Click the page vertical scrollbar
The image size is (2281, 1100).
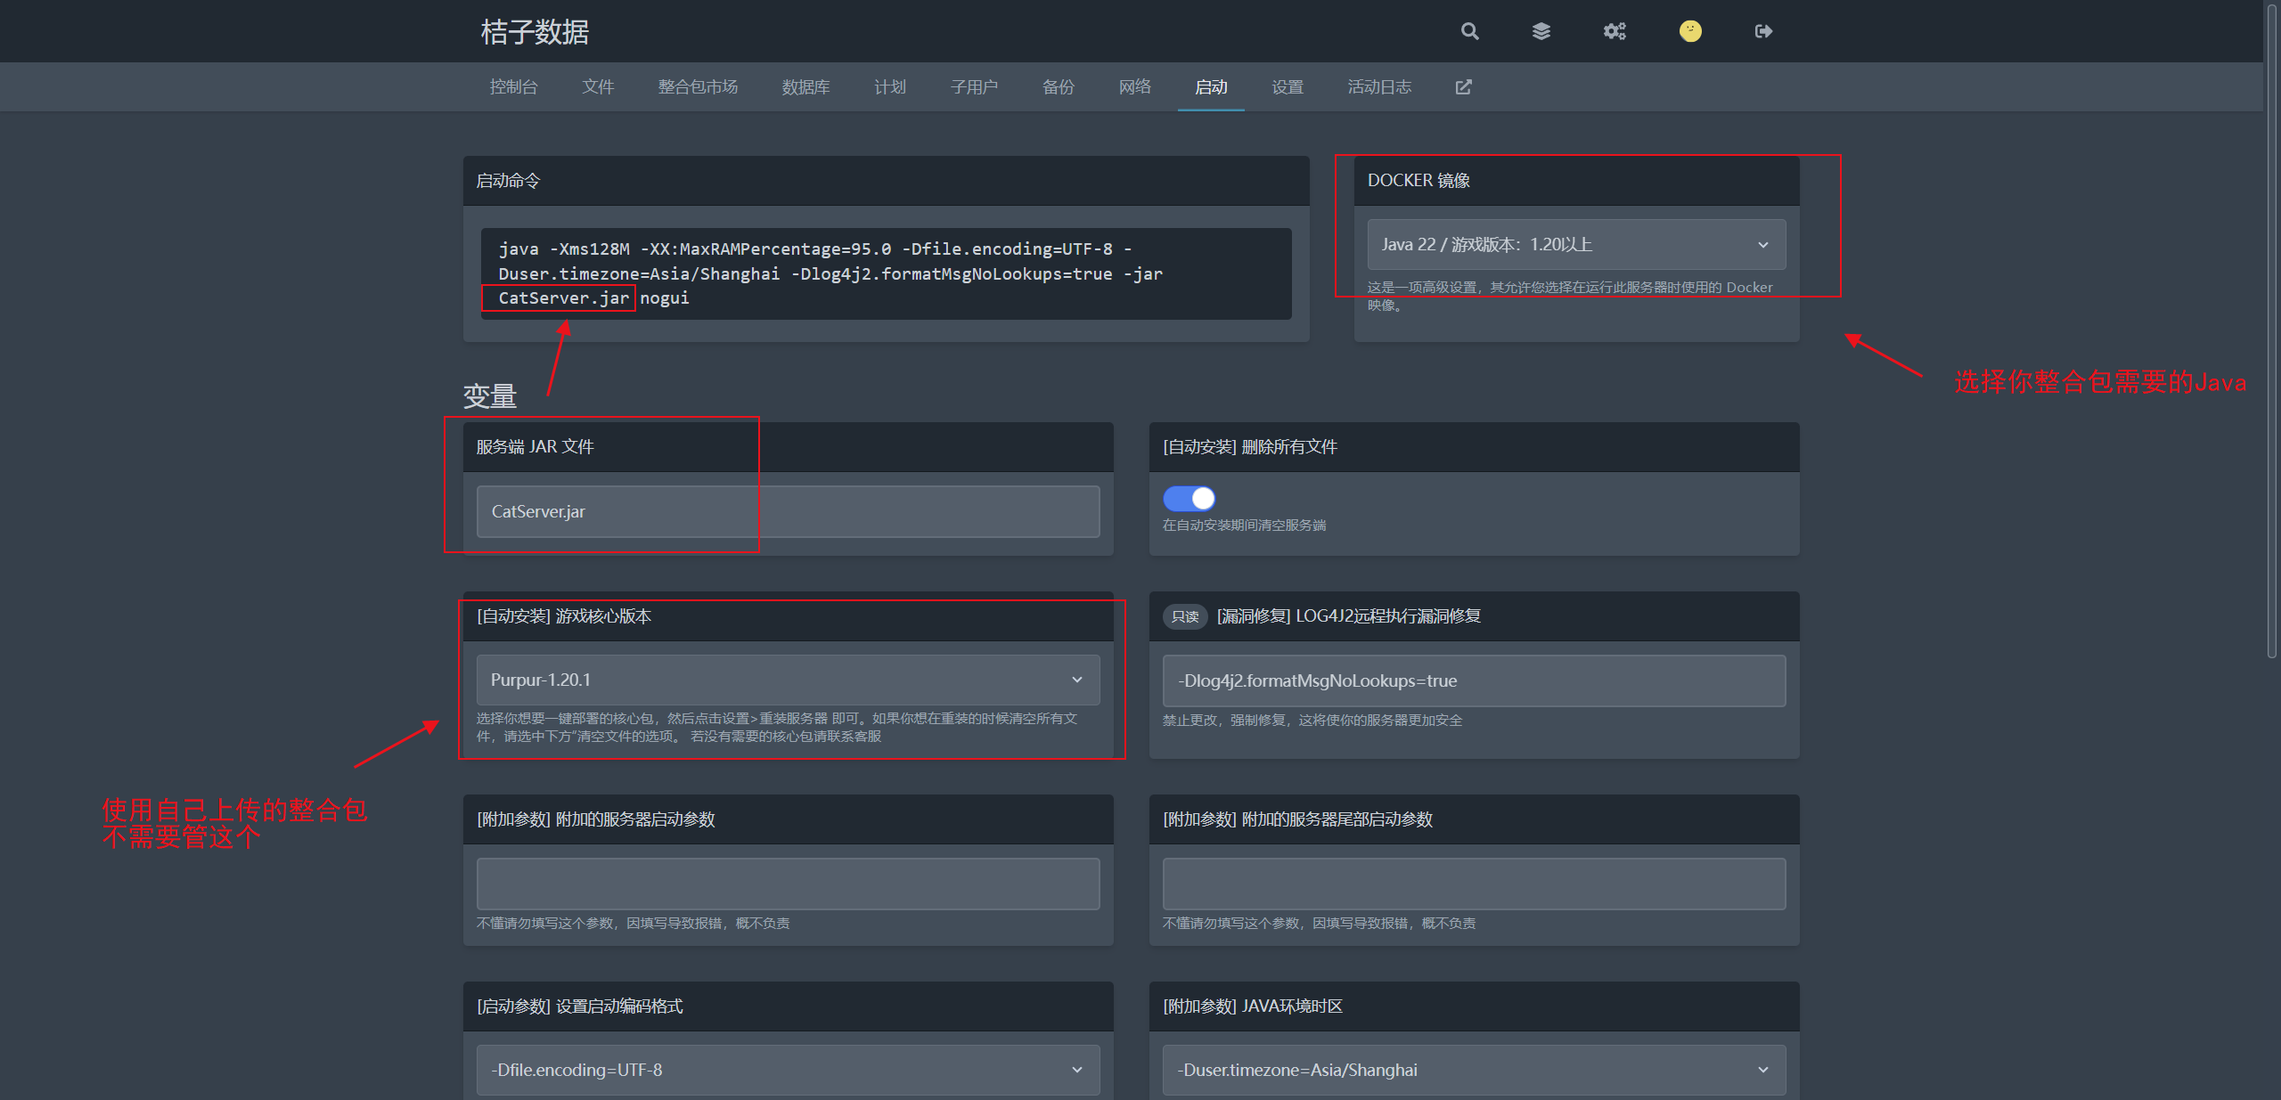tap(2271, 330)
